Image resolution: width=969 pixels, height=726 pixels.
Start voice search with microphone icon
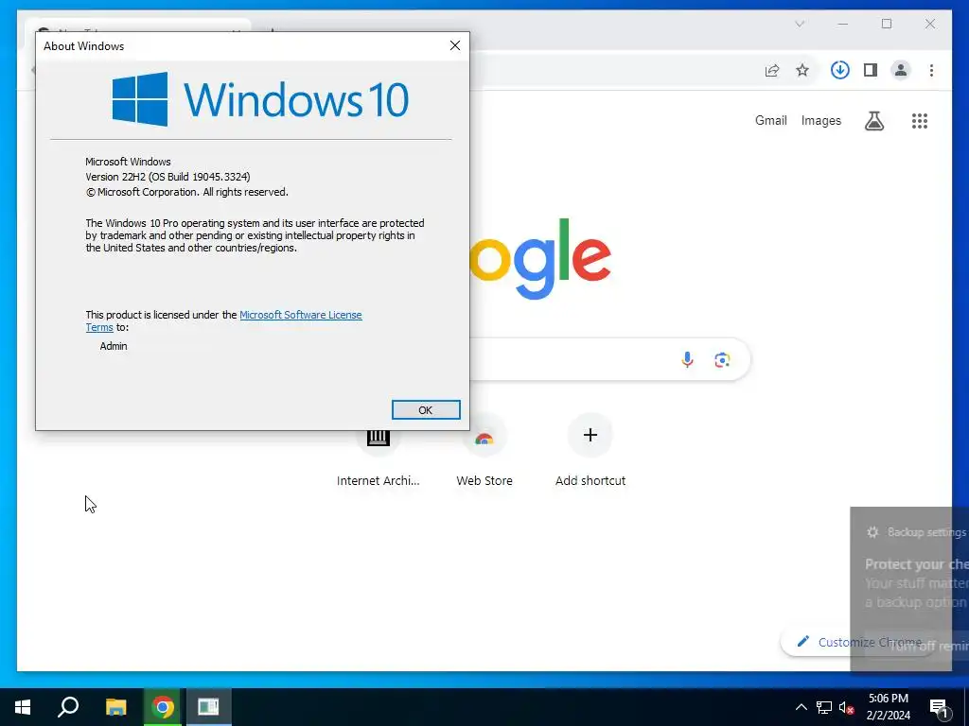[687, 359]
